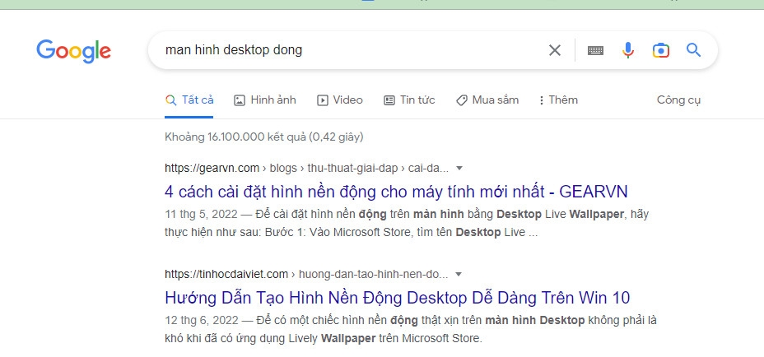Open 'Công cụ' tools button

point(678,100)
